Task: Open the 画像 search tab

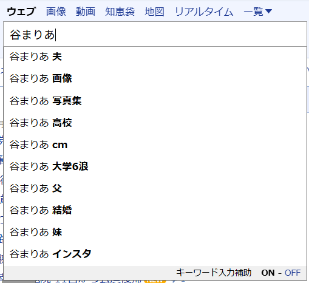Action: [56, 12]
